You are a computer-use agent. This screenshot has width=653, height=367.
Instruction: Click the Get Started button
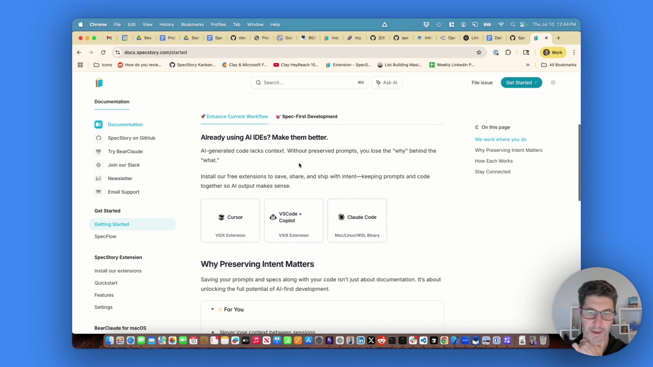(521, 83)
